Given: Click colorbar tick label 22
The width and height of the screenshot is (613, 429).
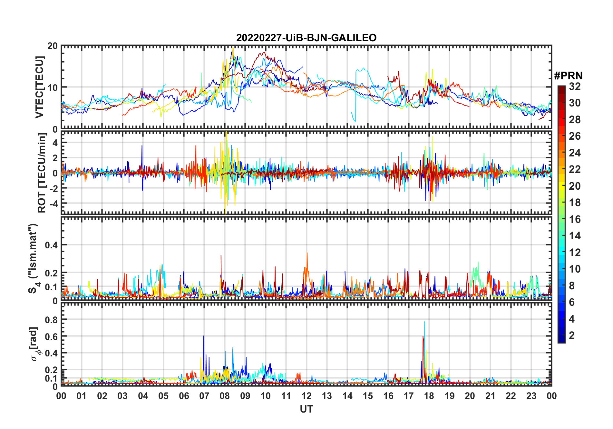Looking at the screenshot, I should click(575, 169).
